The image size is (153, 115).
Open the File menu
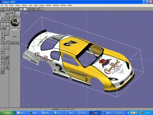[2, 5]
